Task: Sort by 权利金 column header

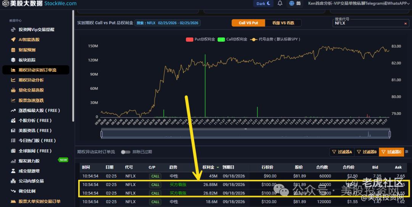Action: click(x=211, y=167)
